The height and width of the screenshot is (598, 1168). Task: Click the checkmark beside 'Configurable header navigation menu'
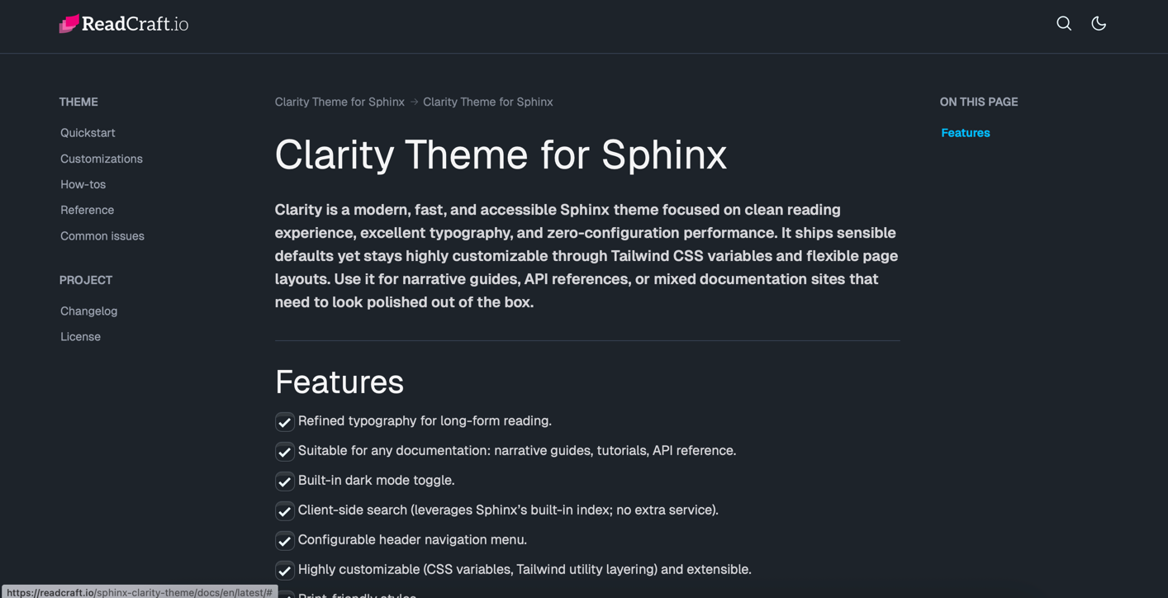(x=284, y=540)
